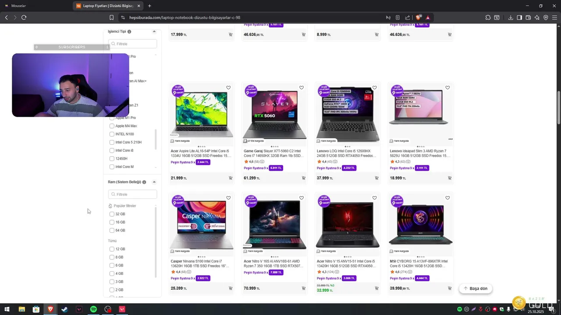This screenshot has width=561, height=315.
Task: Open the Windows Start menu
Action: pos(7,309)
